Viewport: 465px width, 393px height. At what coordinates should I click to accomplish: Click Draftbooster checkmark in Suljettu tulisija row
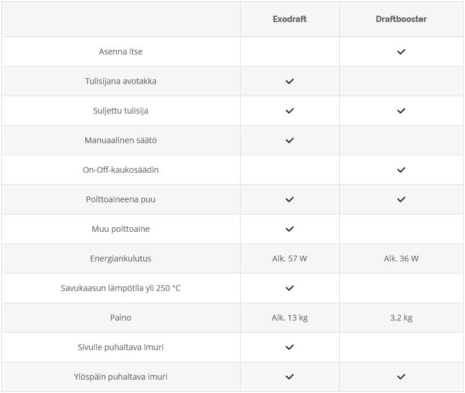pos(401,111)
